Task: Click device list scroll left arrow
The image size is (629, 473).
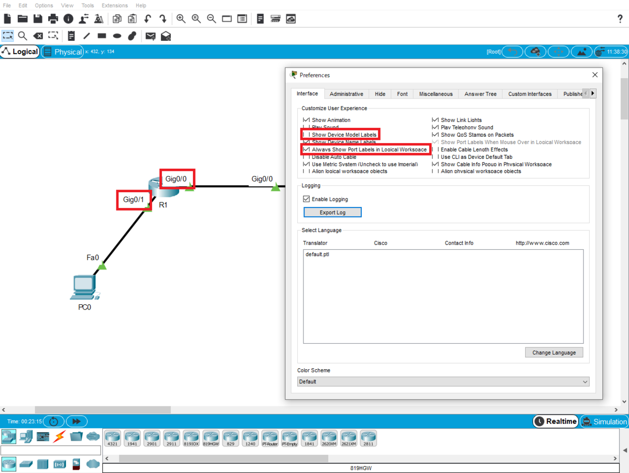Action: point(106,458)
